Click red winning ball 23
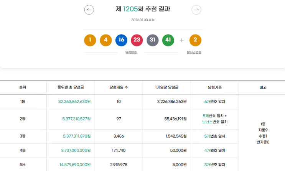This screenshot has height=171, width=285. click(137, 40)
